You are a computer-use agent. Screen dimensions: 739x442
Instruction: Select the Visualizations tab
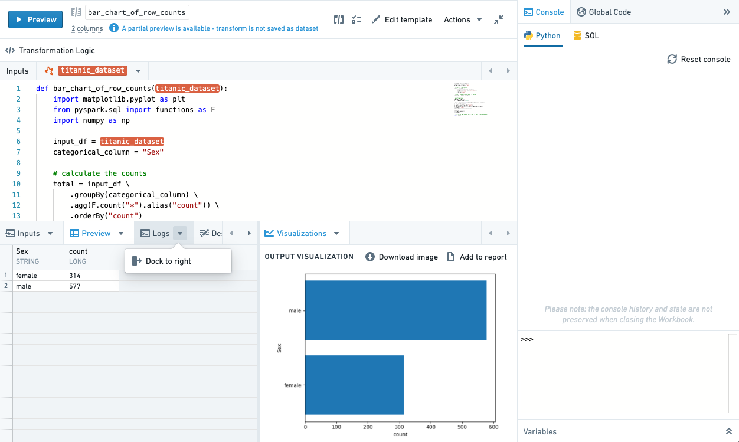(x=296, y=233)
